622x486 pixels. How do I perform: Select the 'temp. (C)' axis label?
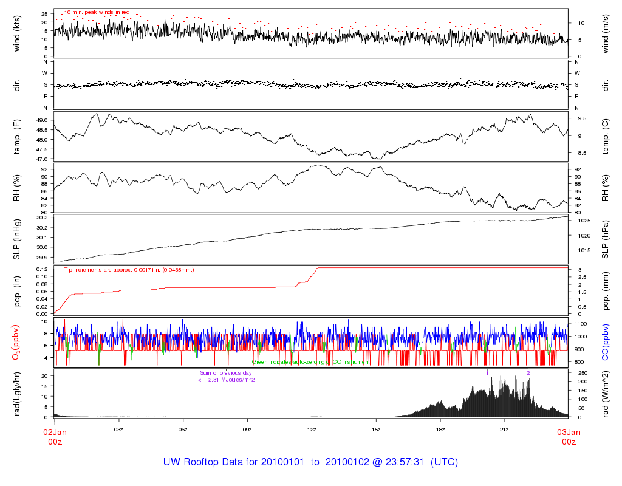(605, 137)
